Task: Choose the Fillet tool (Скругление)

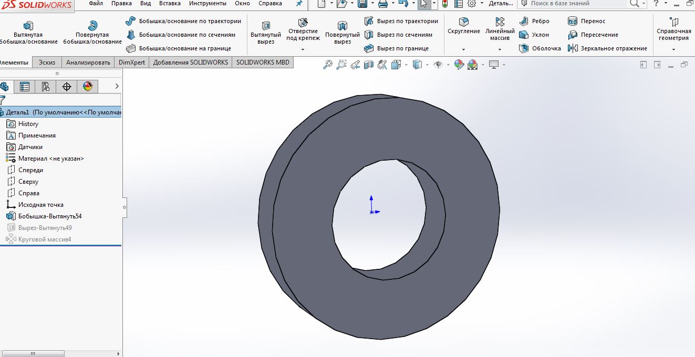Action: 463,27
